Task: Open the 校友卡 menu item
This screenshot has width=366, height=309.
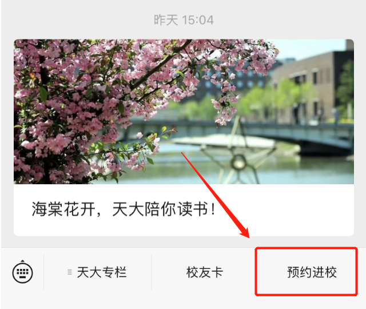Action: point(205,272)
